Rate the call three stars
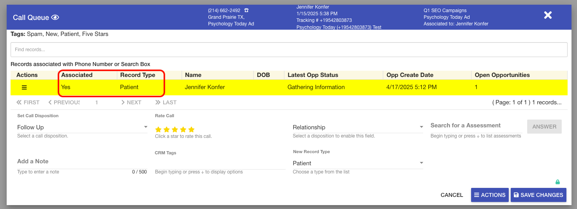The height and width of the screenshot is (209, 577). (x=175, y=129)
